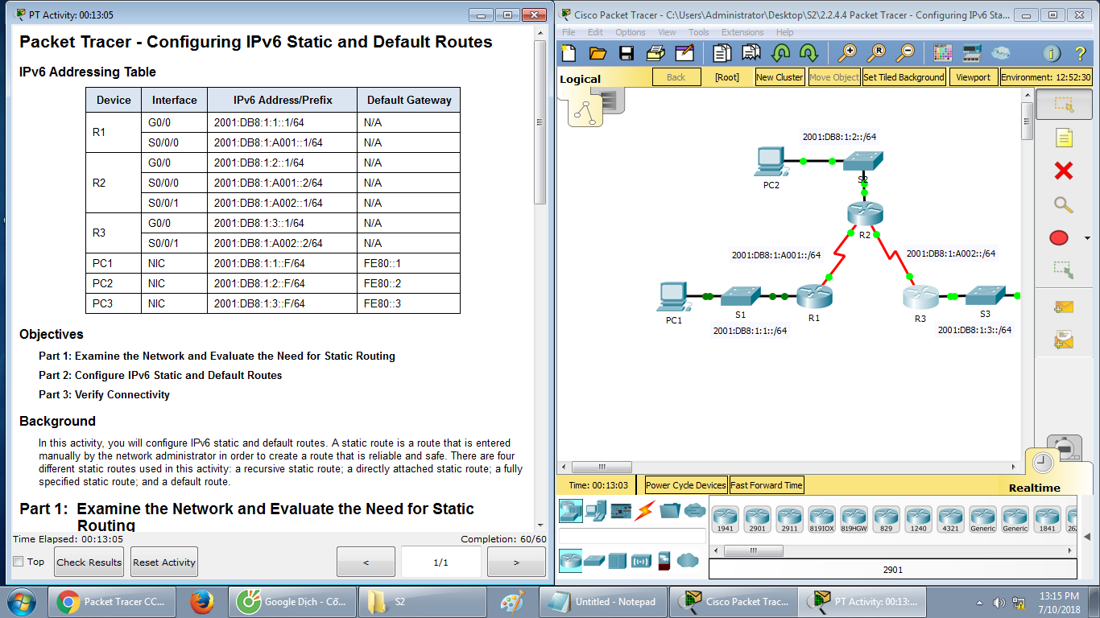
Task: Open the Extensions menu
Action: (742, 31)
